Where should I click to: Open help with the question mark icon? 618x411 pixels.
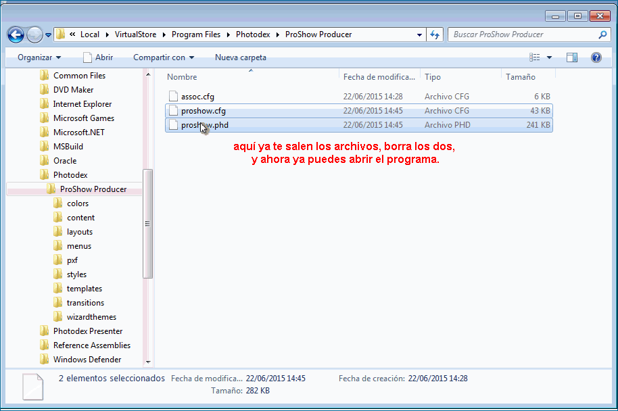coord(596,57)
